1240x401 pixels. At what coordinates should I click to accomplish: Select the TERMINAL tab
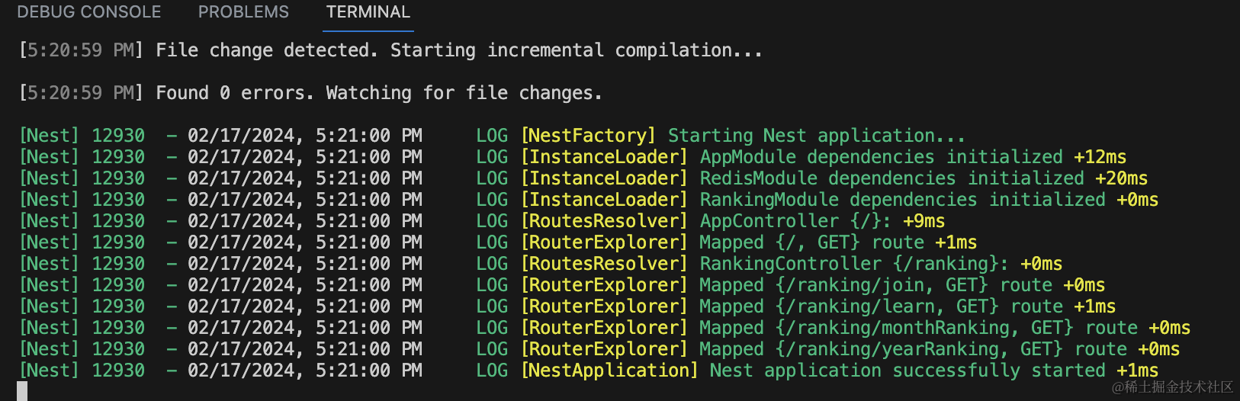(368, 12)
